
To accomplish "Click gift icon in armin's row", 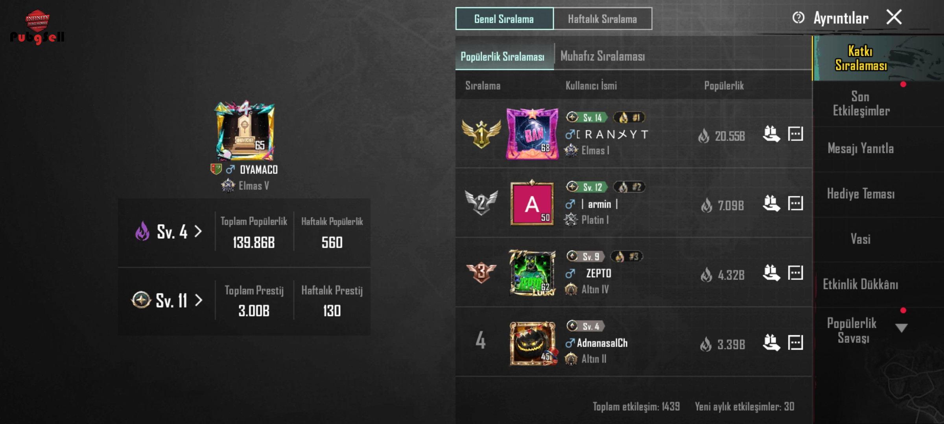I will [771, 203].
